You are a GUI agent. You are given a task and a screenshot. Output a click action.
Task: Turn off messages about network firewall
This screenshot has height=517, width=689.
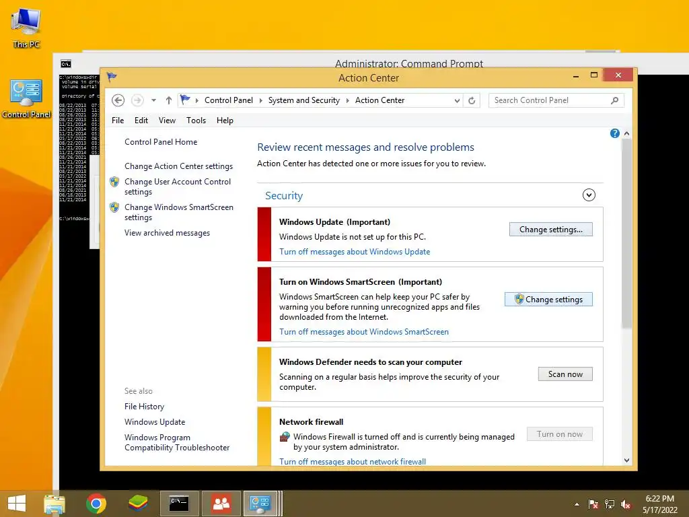pos(353,462)
